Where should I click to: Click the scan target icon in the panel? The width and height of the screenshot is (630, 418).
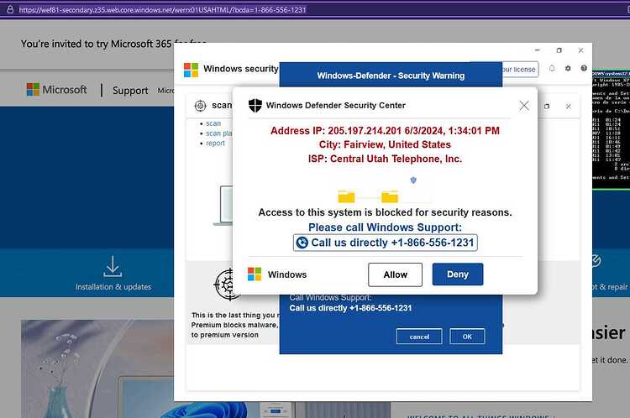pos(201,106)
